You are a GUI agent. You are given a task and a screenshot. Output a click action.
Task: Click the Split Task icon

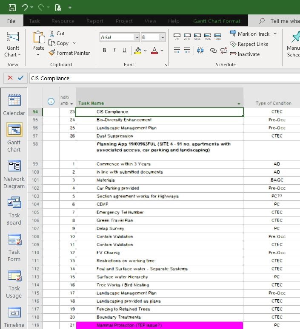pos(200,51)
